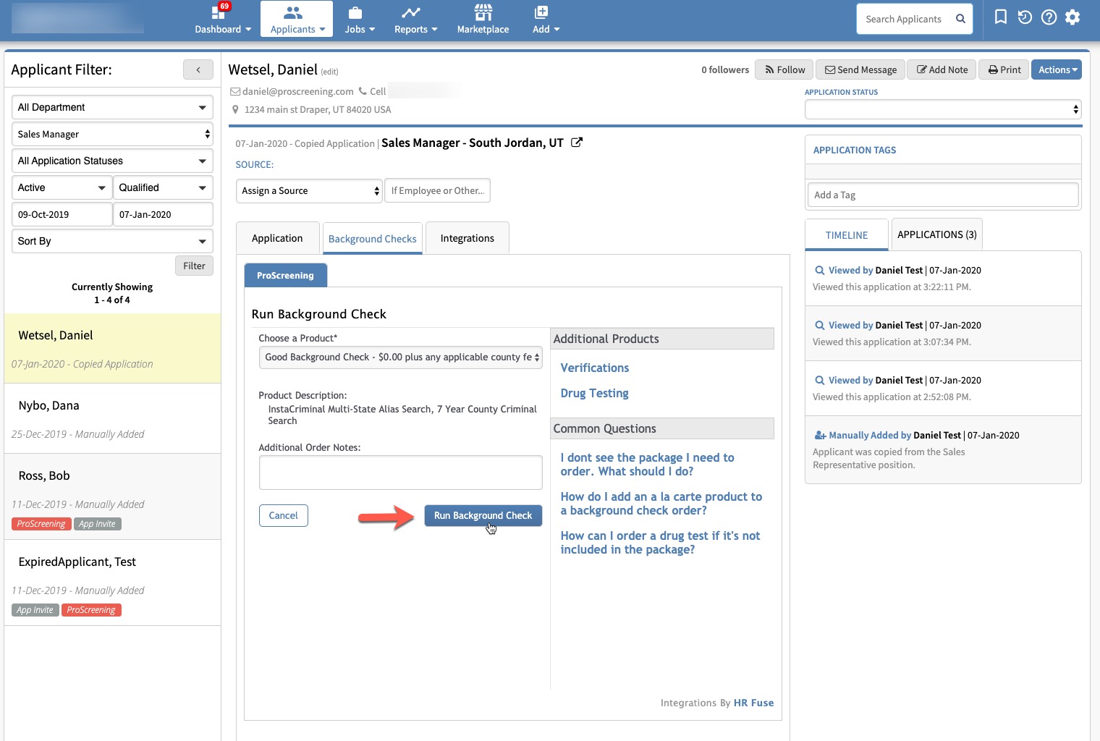Click into Additional Order Notes field

pos(400,473)
